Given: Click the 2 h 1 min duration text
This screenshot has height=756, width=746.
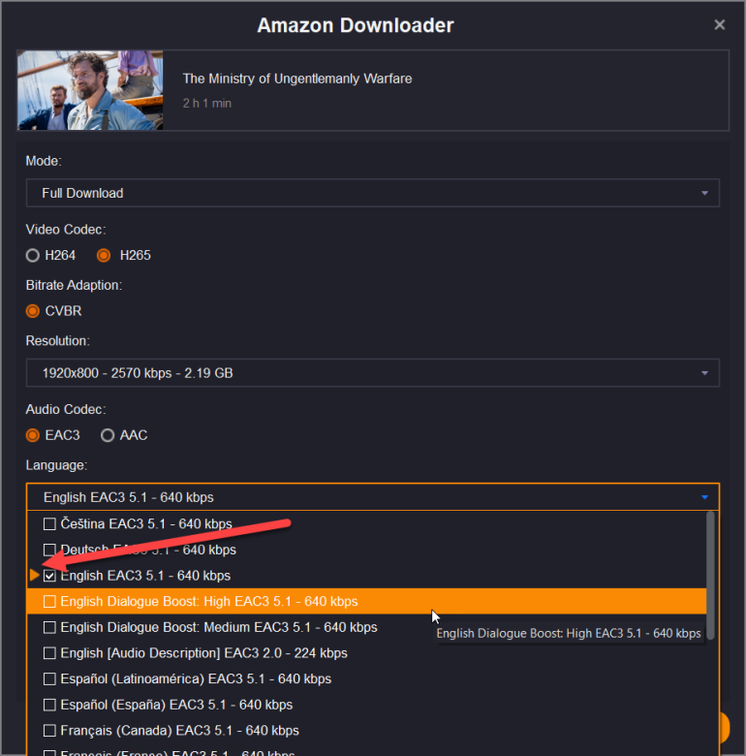Looking at the screenshot, I should pos(207,103).
